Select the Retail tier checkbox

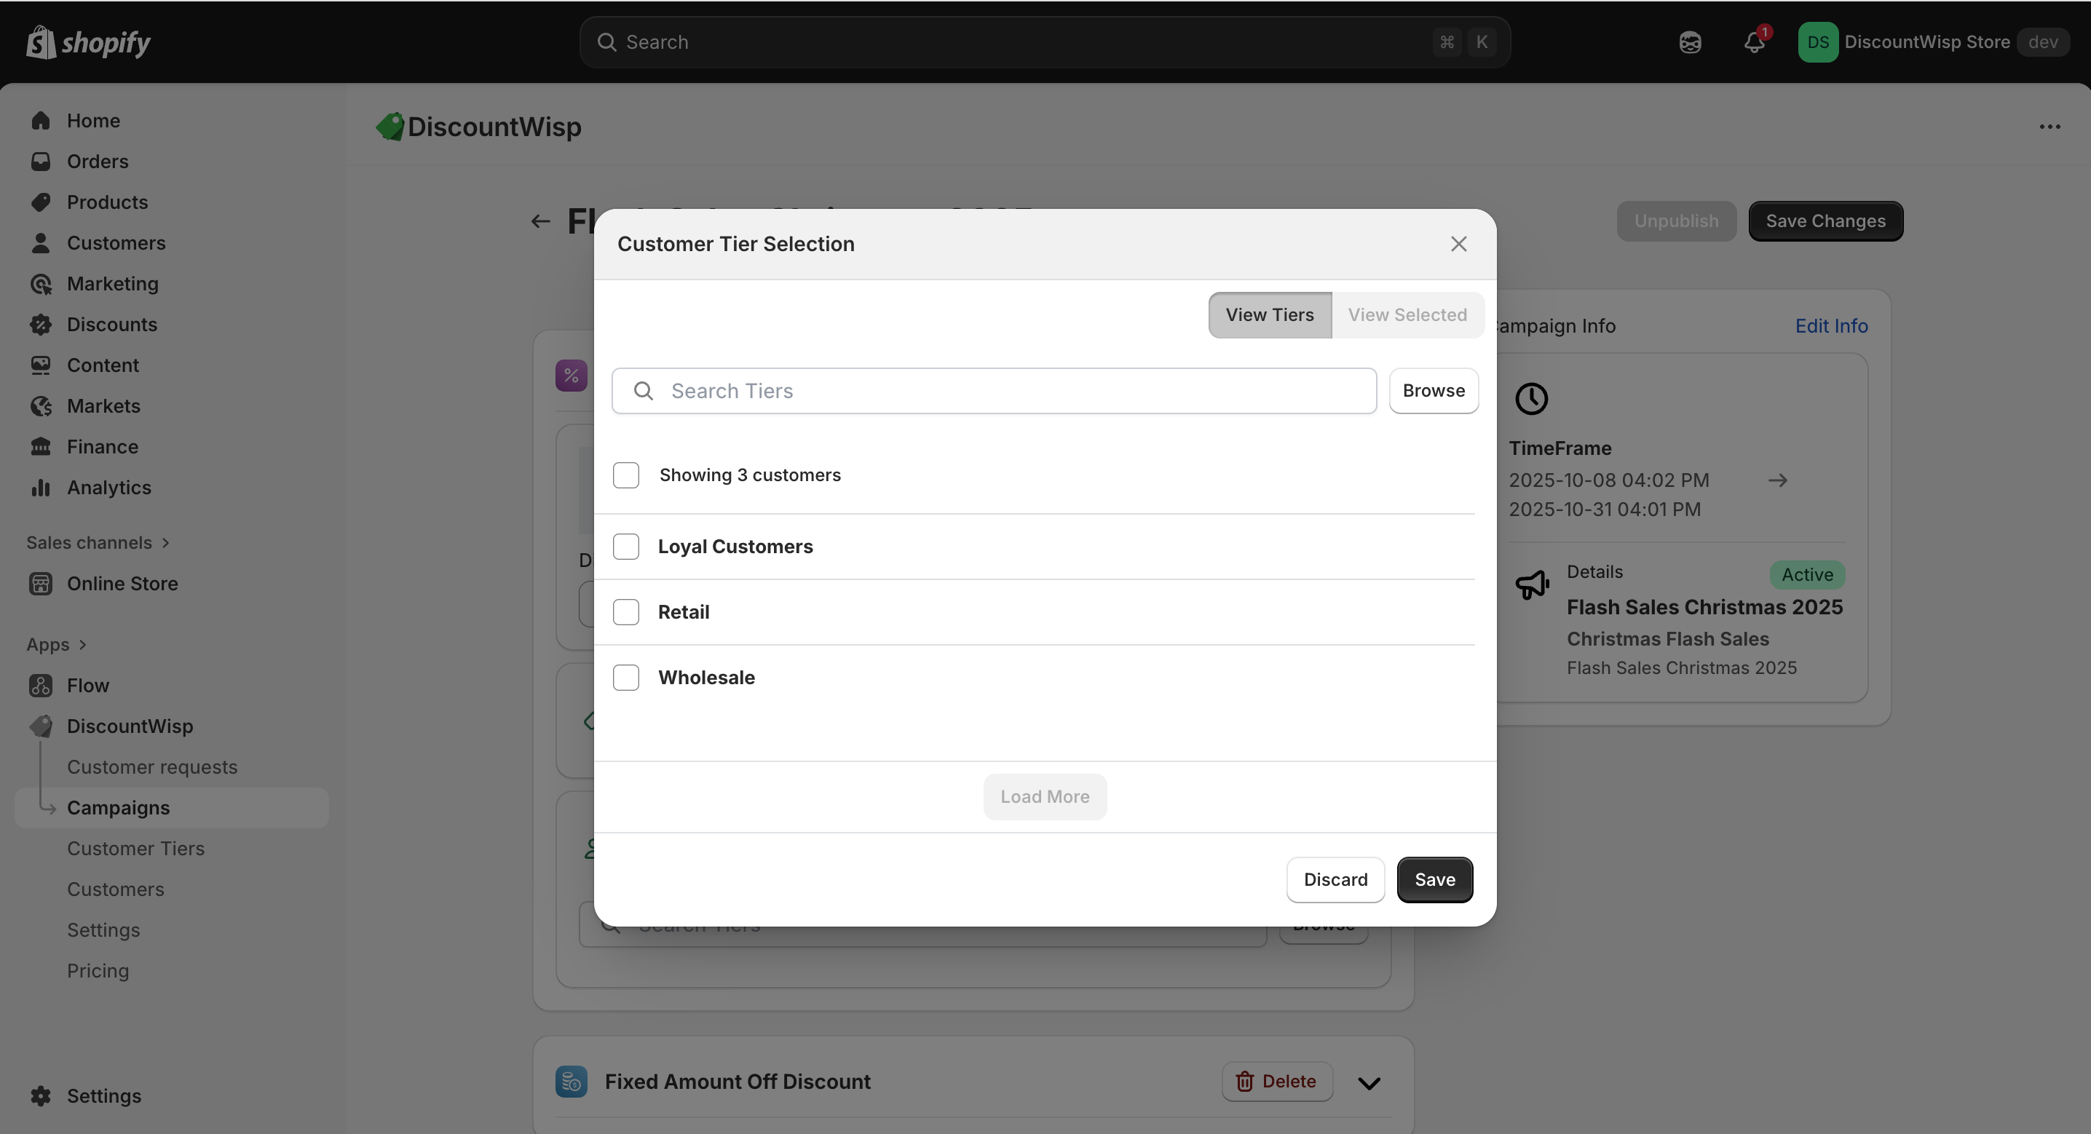626,612
